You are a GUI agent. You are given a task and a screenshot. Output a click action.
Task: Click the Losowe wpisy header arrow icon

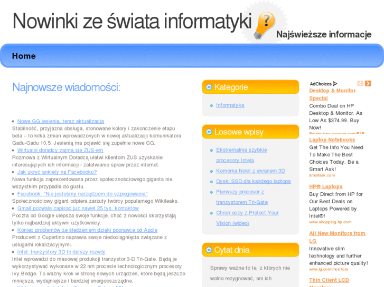209,132
